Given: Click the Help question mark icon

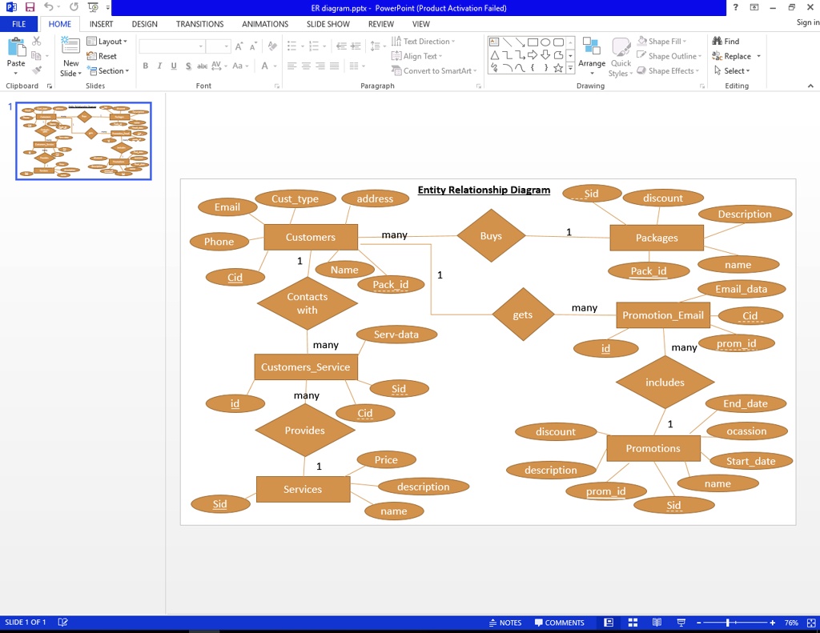Looking at the screenshot, I should 735,7.
